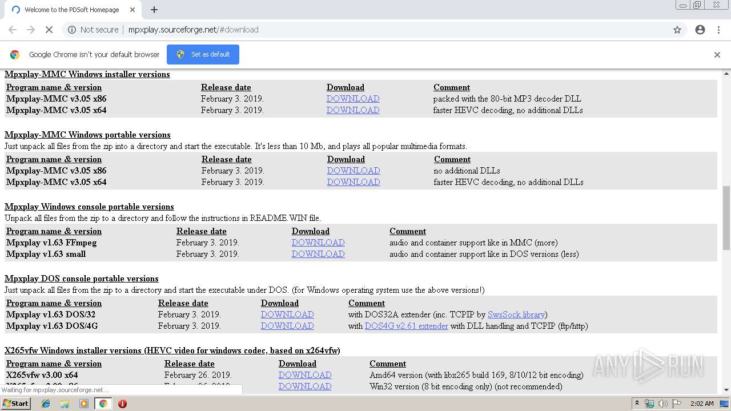Download Mpxplay-MMC v3.05 x86 installer
Screen dimensions: 731x411
(353, 99)
